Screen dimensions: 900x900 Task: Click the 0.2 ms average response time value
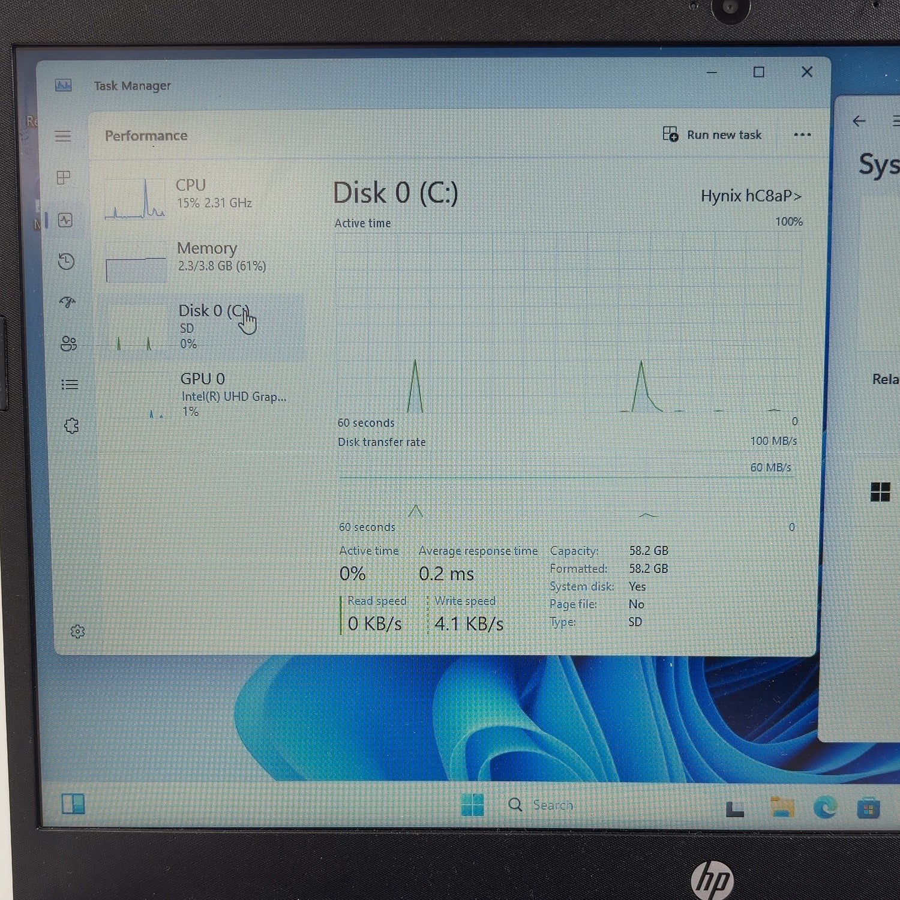[x=446, y=574]
